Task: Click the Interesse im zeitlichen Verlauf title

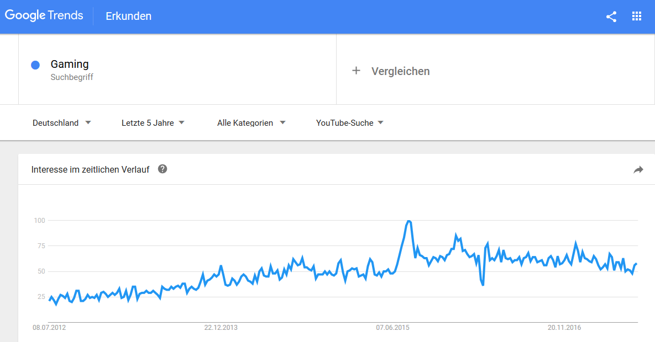Action: click(90, 169)
